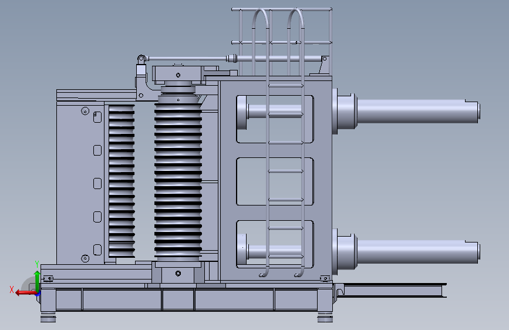Viewport: 509px width, 330px height.
Task: Select the bolt on the insulator top cap
Action: click(178, 75)
